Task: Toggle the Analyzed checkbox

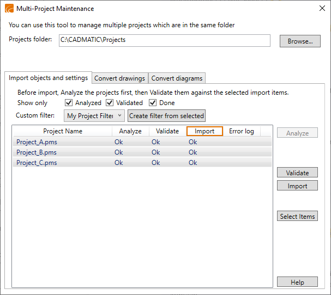Action: coord(69,103)
